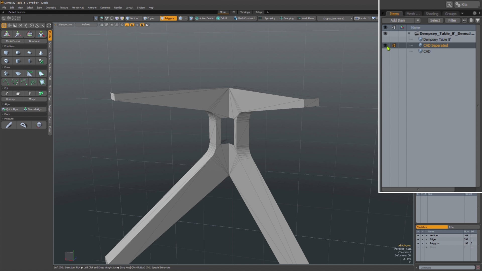Click the New Mesh button

tap(35, 41)
